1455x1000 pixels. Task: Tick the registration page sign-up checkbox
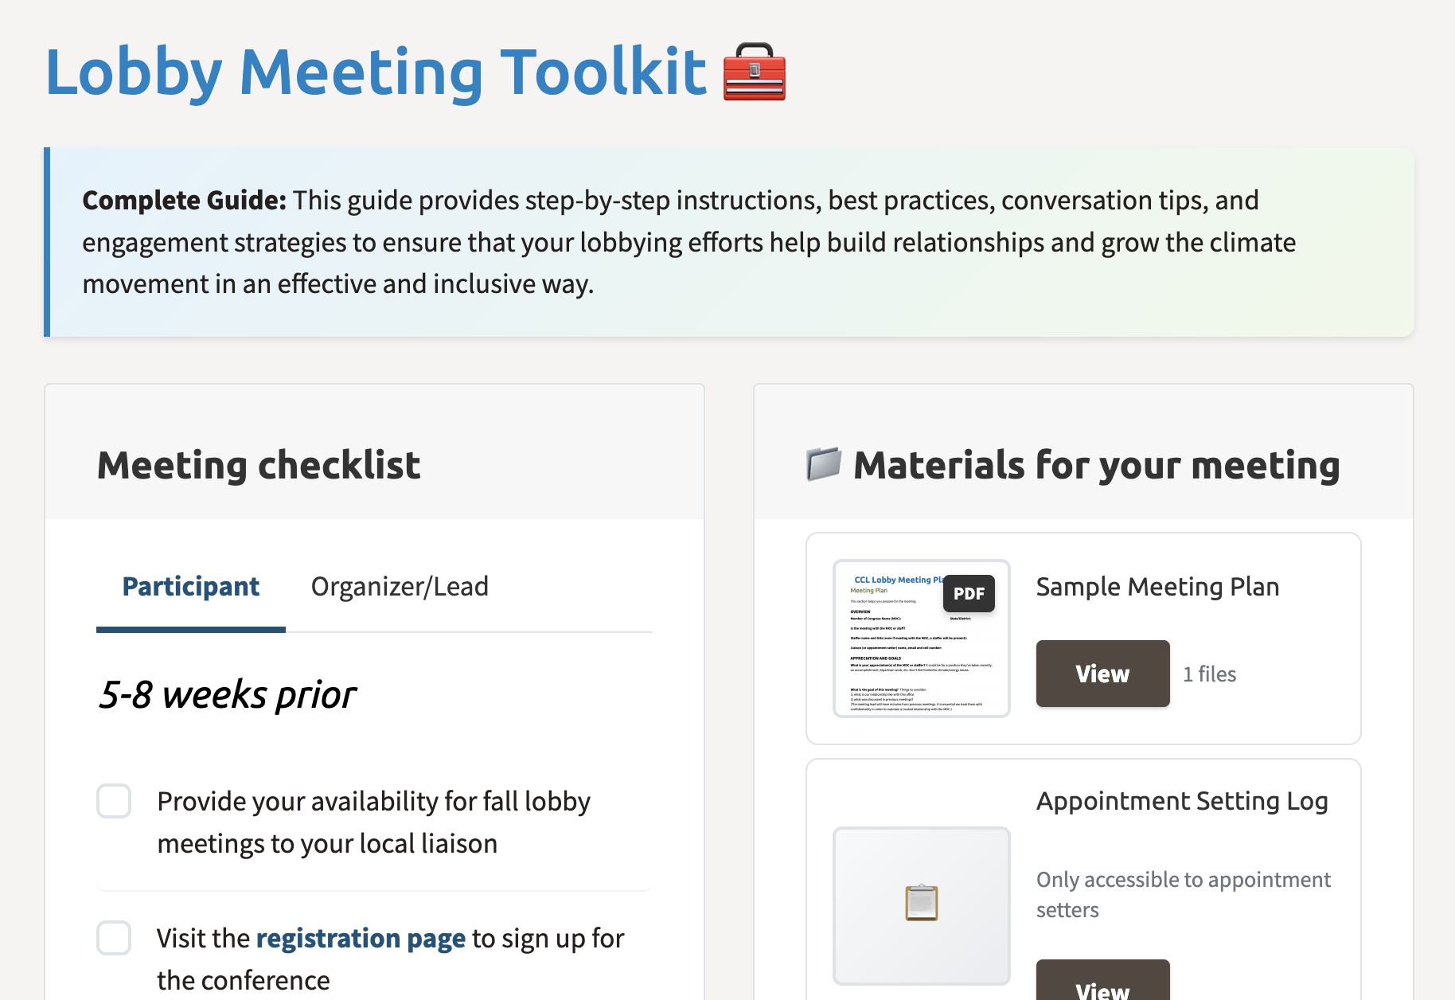click(x=114, y=938)
